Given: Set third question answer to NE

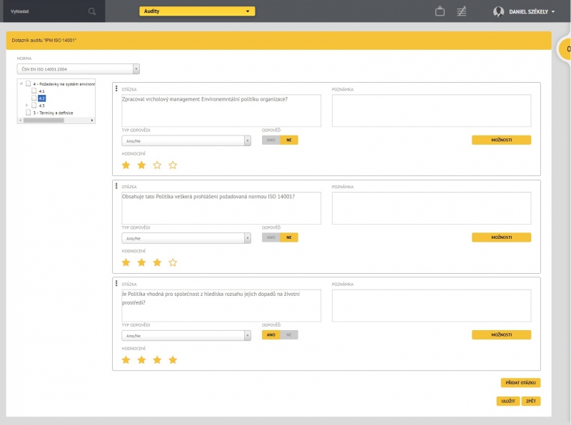Looking at the screenshot, I should pyautogui.click(x=289, y=335).
